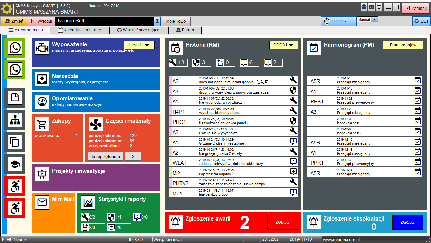Click the speech alert icon showing count 6
Screen dimensions: 431x243
(x=244, y=62)
